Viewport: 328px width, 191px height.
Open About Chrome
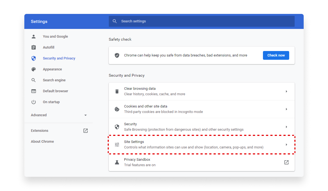coord(42,141)
